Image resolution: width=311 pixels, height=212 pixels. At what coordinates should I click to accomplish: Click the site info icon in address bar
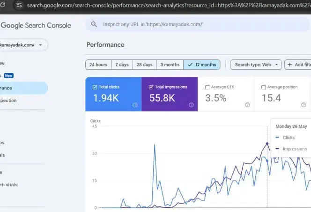(x=18, y=5)
